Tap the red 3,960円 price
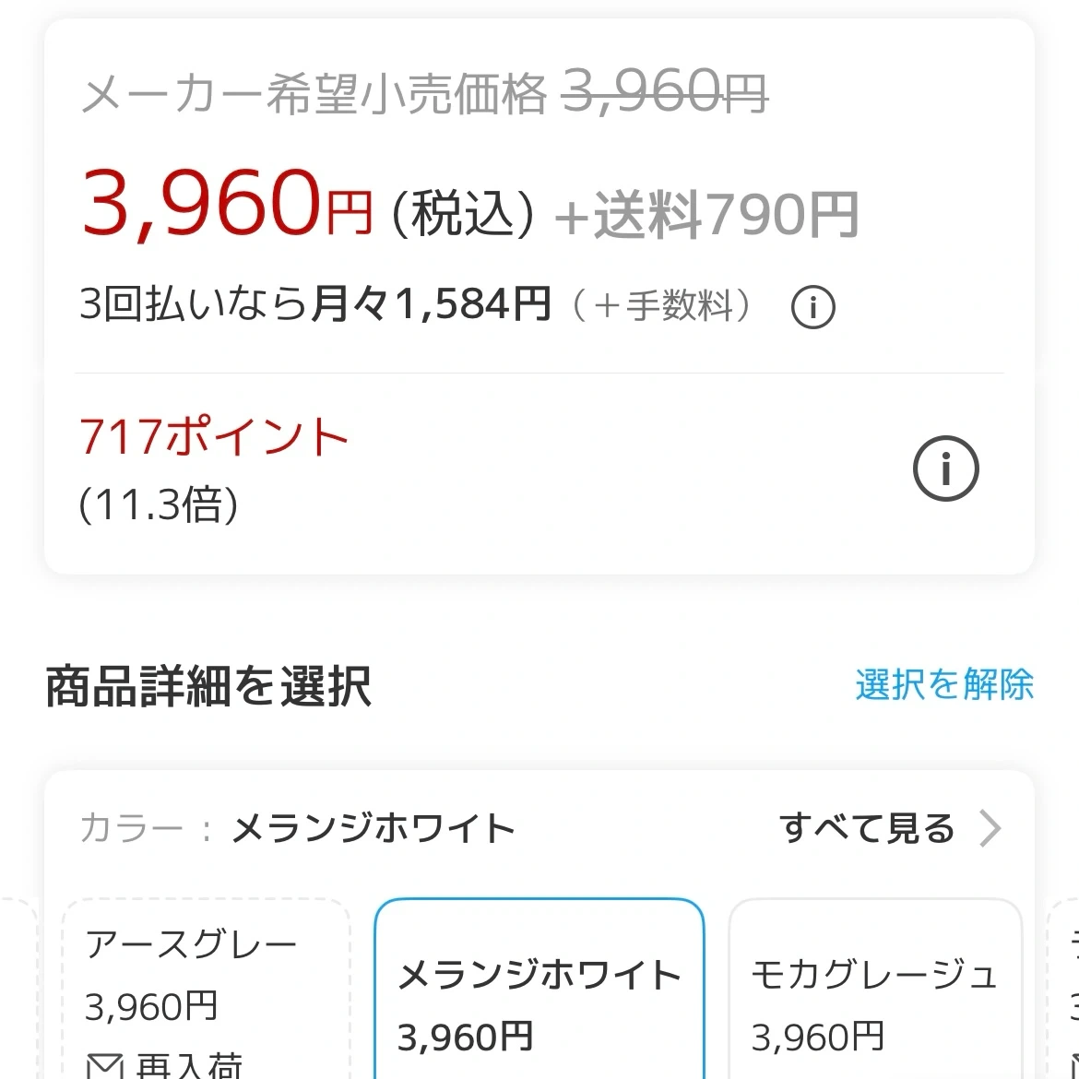The width and height of the screenshot is (1079, 1079). [x=227, y=204]
